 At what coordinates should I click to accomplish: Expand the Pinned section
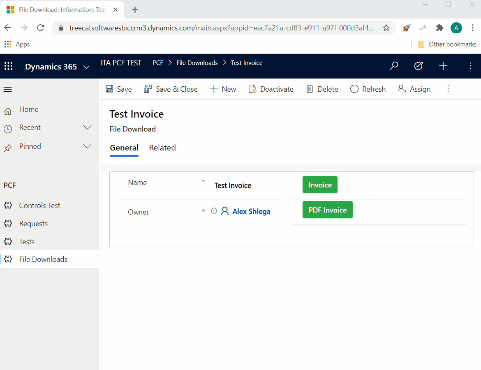pyautogui.click(x=88, y=146)
